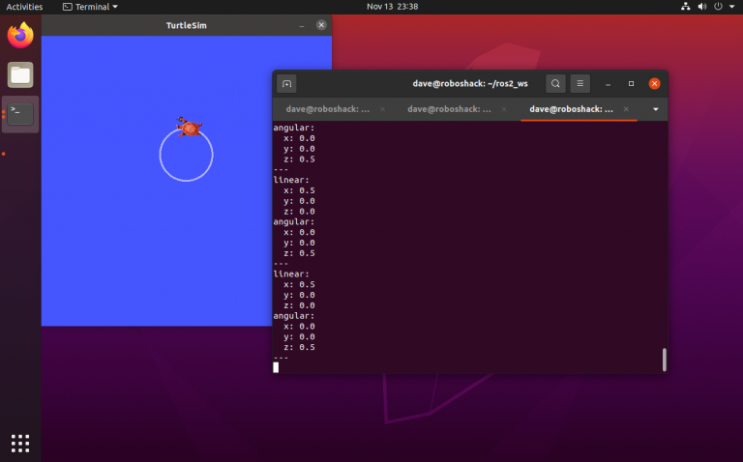Show the applications grid

20,443
